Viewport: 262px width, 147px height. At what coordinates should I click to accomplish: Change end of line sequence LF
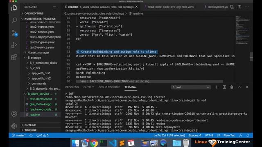[218, 135]
